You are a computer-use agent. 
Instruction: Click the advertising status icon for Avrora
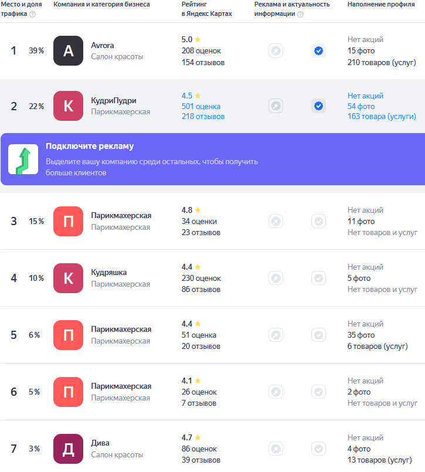[276, 51]
